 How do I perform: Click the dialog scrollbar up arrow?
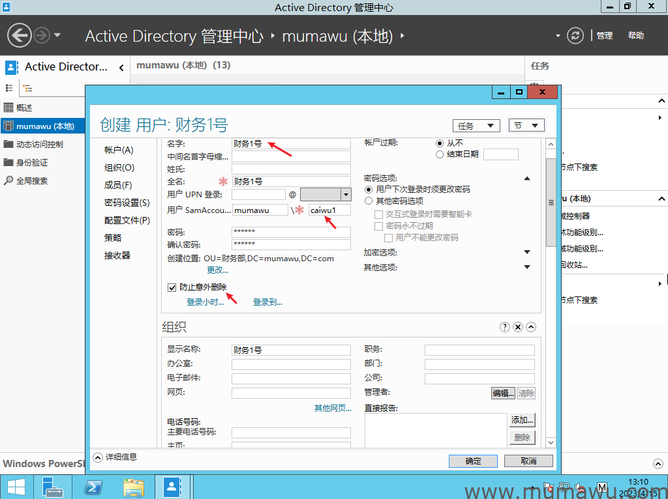[x=551, y=144]
